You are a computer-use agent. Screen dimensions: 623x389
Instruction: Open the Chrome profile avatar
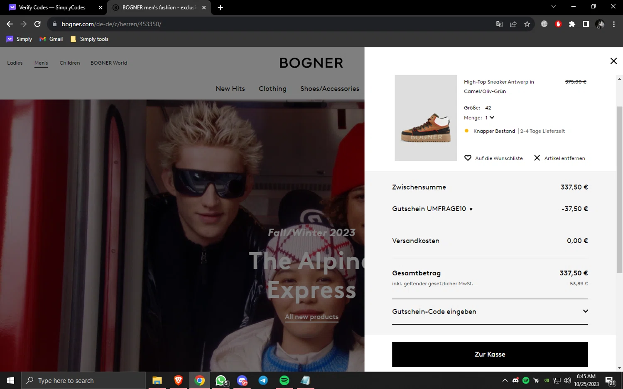click(x=600, y=24)
